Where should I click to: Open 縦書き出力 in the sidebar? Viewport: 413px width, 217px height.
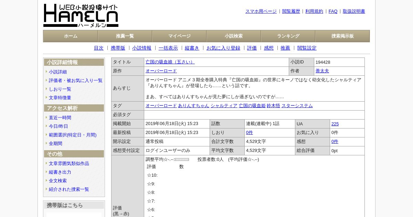(x=60, y=172)
